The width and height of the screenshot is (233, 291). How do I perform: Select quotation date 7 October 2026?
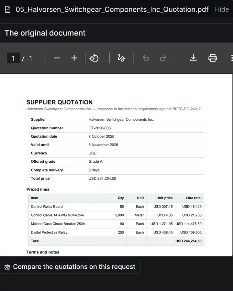point(101,136)
